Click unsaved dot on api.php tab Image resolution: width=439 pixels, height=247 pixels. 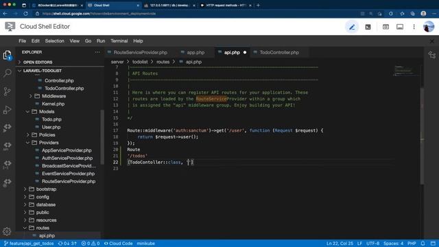(x=245, y=52)
